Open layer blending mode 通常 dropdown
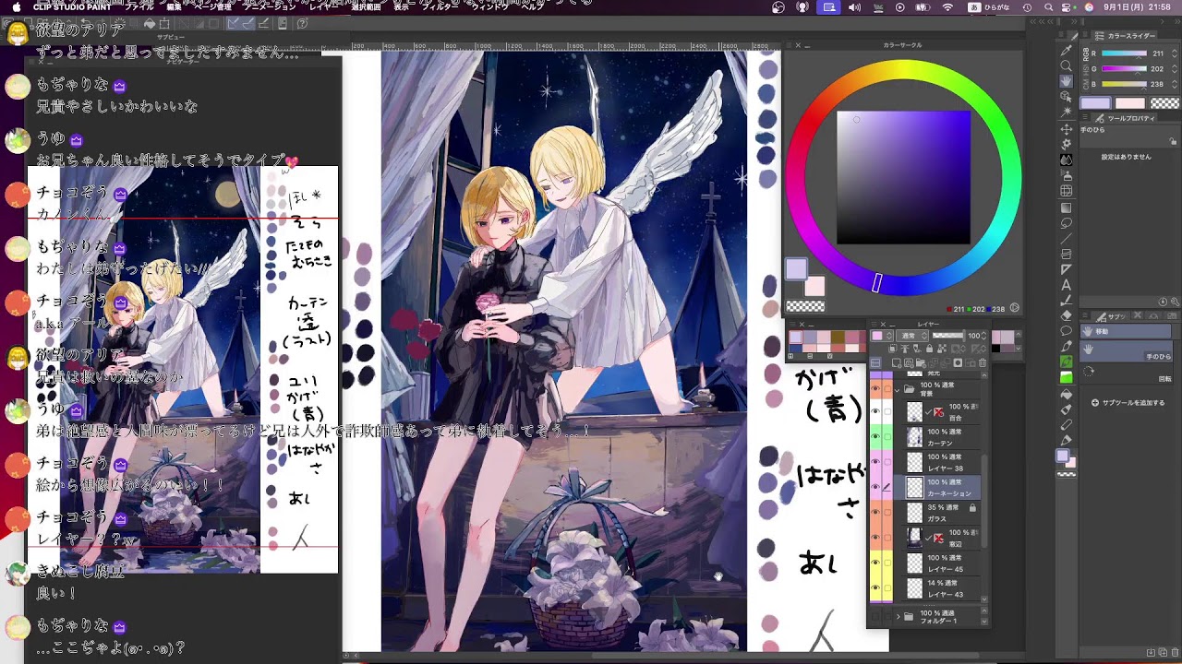The height and width of the screenshot is (664, 1182). click(912, 336)
